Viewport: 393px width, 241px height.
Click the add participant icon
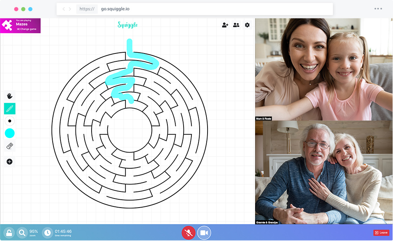click(x=225, y=25)
